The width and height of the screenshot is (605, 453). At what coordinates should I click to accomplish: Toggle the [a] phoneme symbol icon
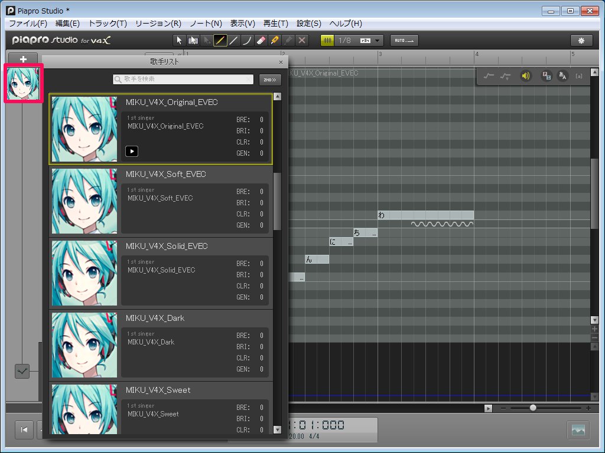pos(579,76)
